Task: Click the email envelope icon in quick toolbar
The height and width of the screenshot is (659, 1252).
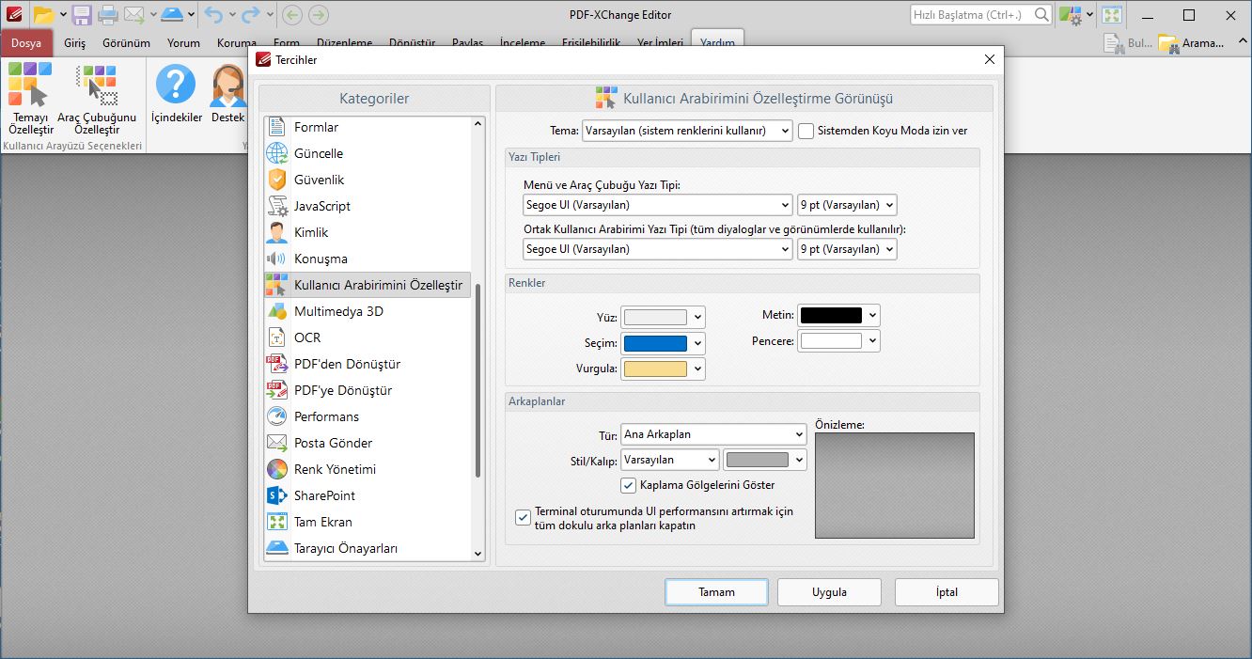Action: [134, 14]
